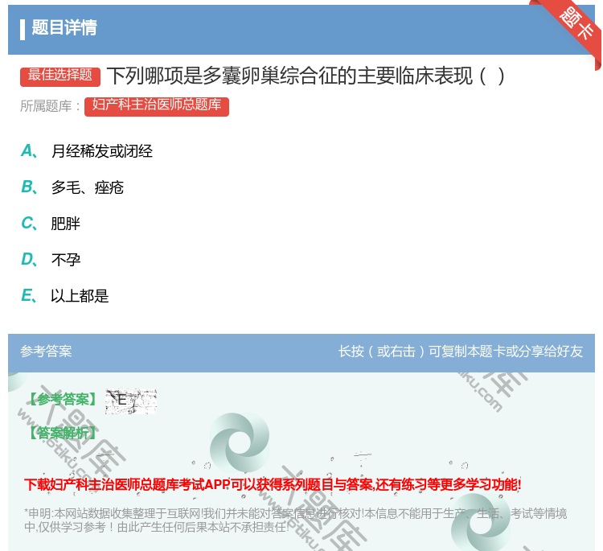
Task: Choose option E 以上都是
Action: pyautogui.click(x=79, y=295)
